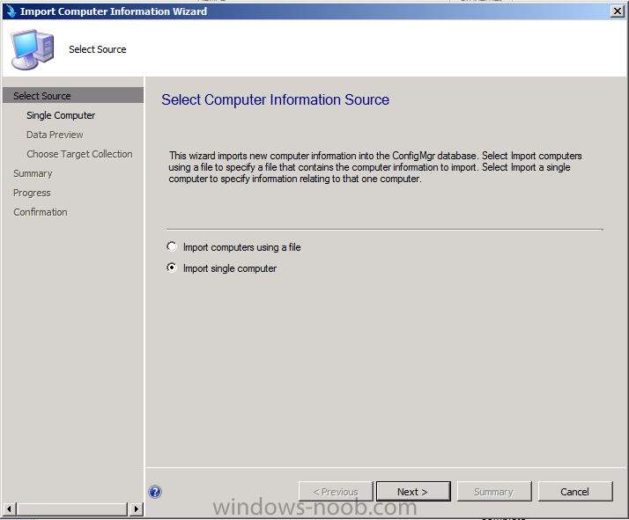629x520 pixels.
Task: Click sidebar scrollbar right arrow
Action: [137, 509]
